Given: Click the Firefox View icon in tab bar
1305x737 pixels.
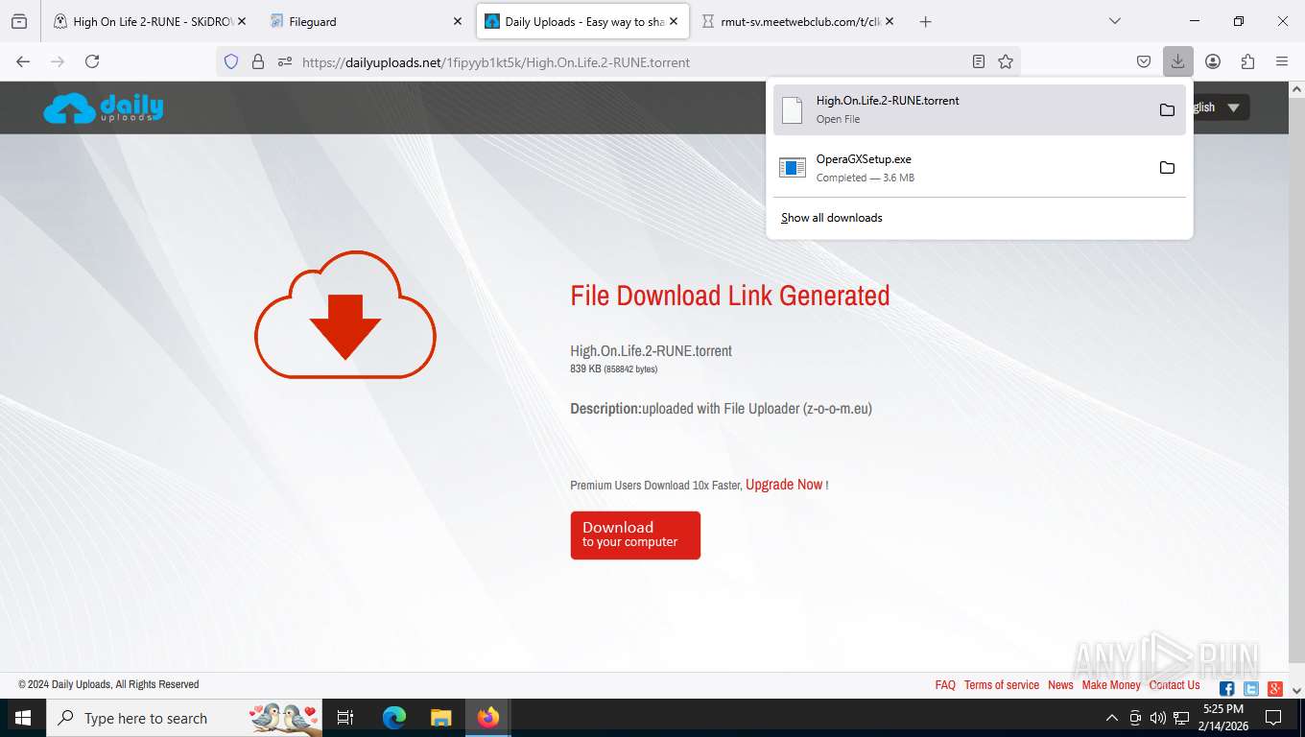Looking at the screenshot, I should point(19,21).
